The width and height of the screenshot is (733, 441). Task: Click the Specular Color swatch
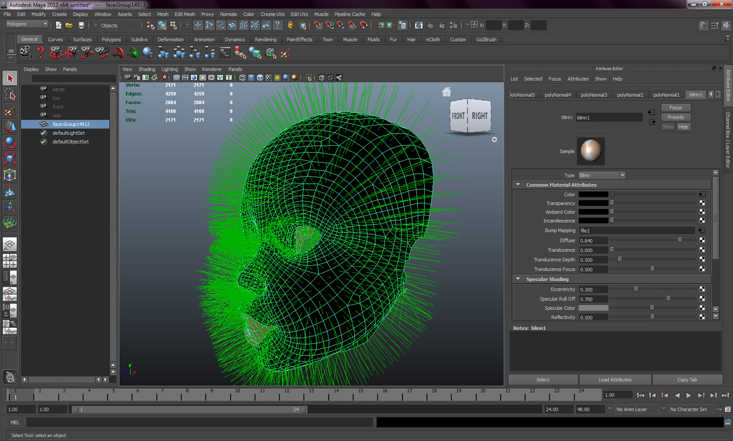pos(593,308)
